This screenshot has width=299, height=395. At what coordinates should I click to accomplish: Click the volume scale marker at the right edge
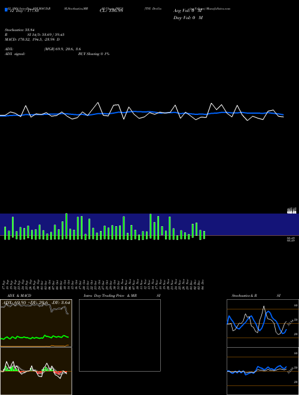coord(292,211)
